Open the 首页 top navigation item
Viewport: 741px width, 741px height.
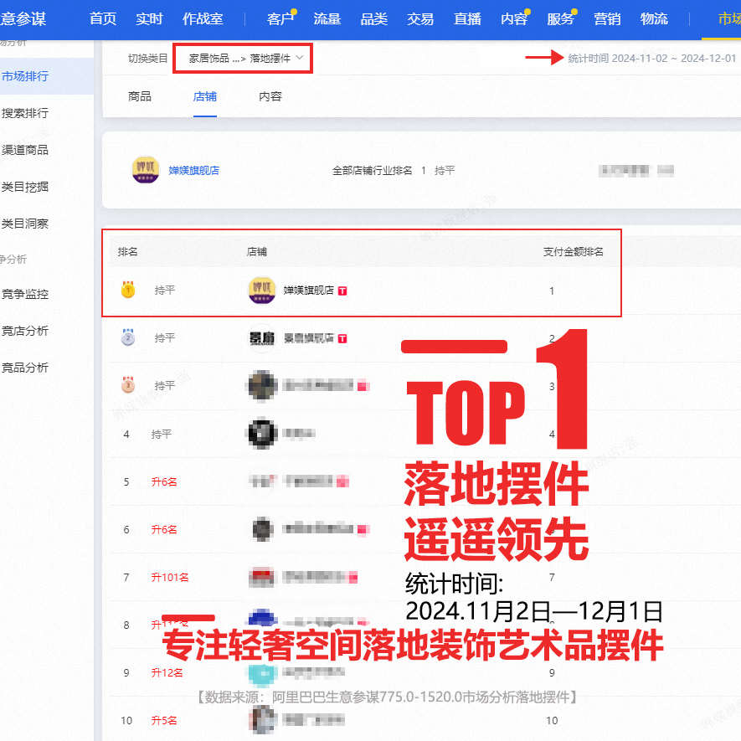102,19
